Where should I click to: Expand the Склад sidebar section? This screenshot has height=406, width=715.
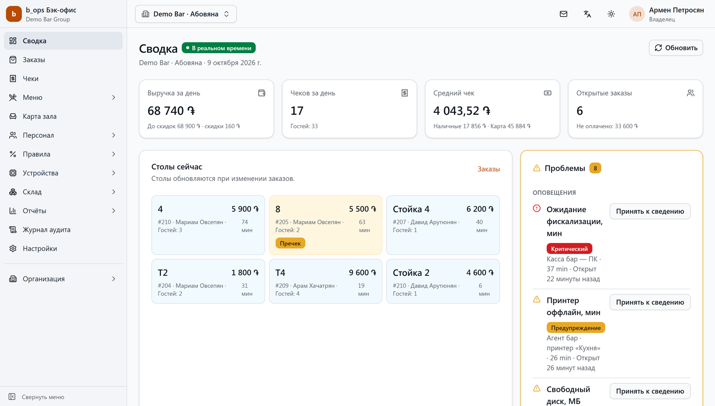click(x=63, y=192)
